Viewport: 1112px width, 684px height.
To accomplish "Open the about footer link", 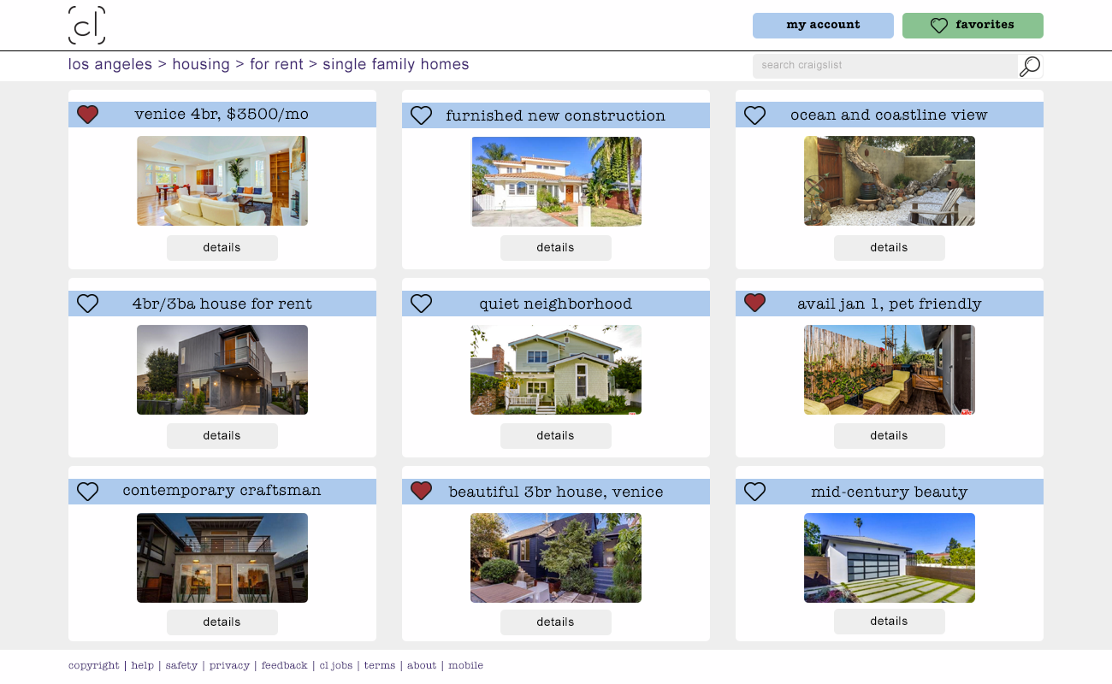I will 422,665.
